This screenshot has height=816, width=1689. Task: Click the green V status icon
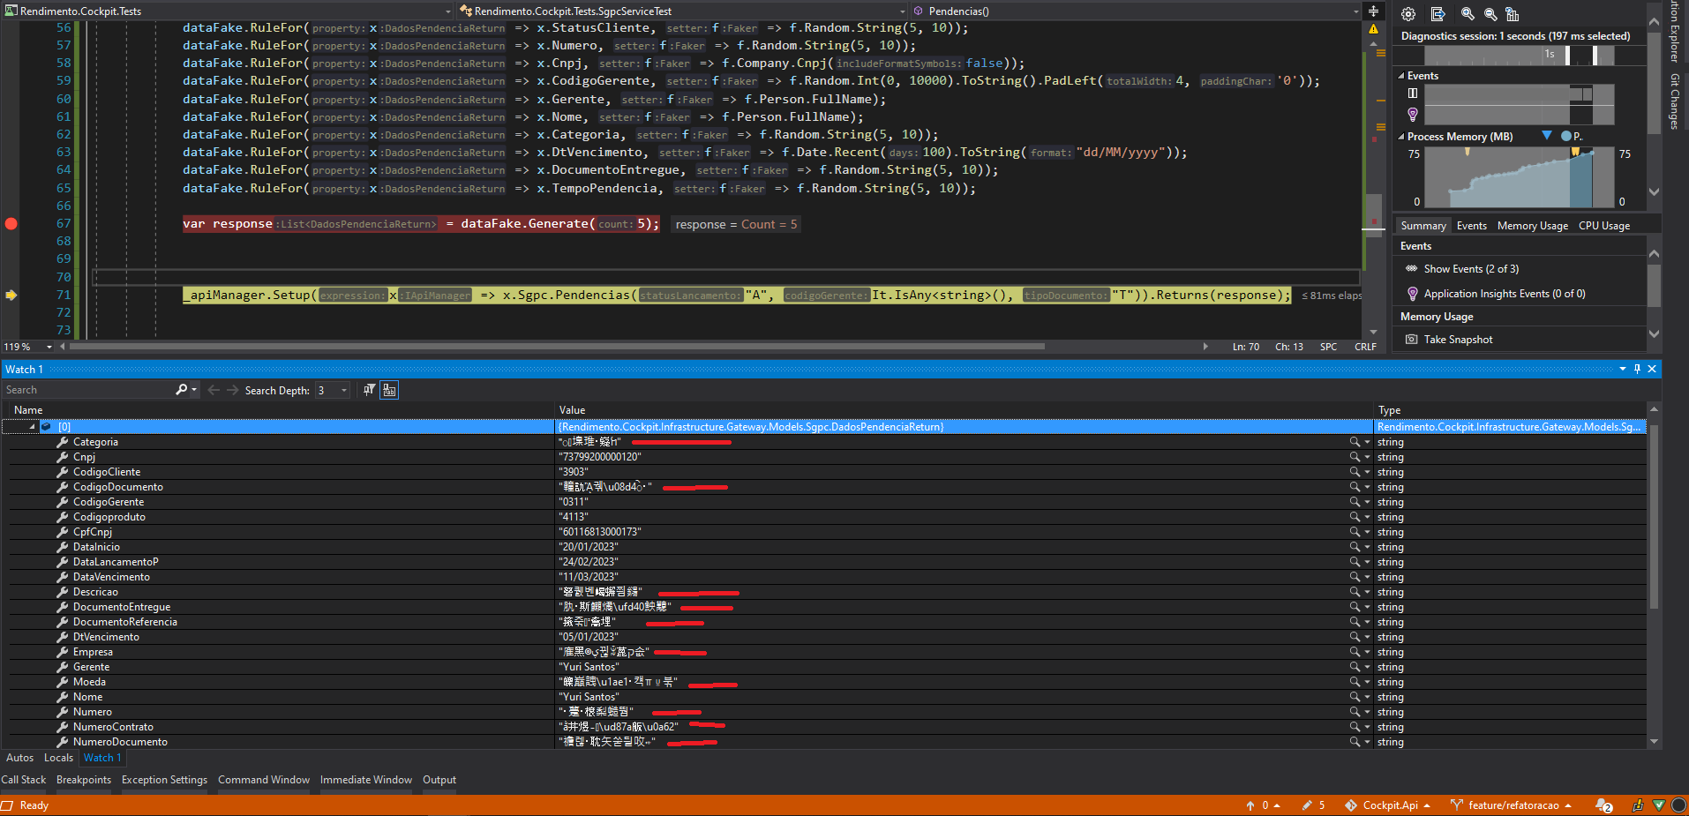[x=1658, y=805]
